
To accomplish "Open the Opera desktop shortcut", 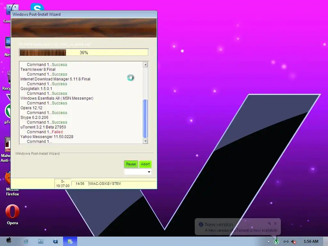I will tap(12, 214).
